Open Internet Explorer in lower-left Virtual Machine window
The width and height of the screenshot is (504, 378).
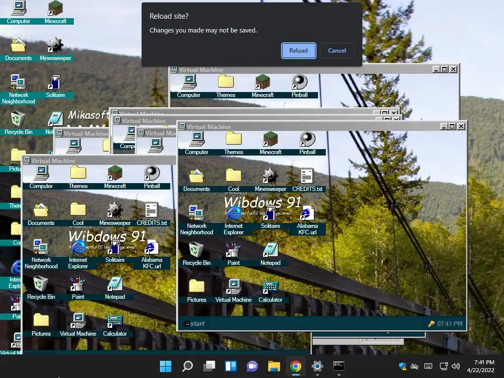(78, 254)
